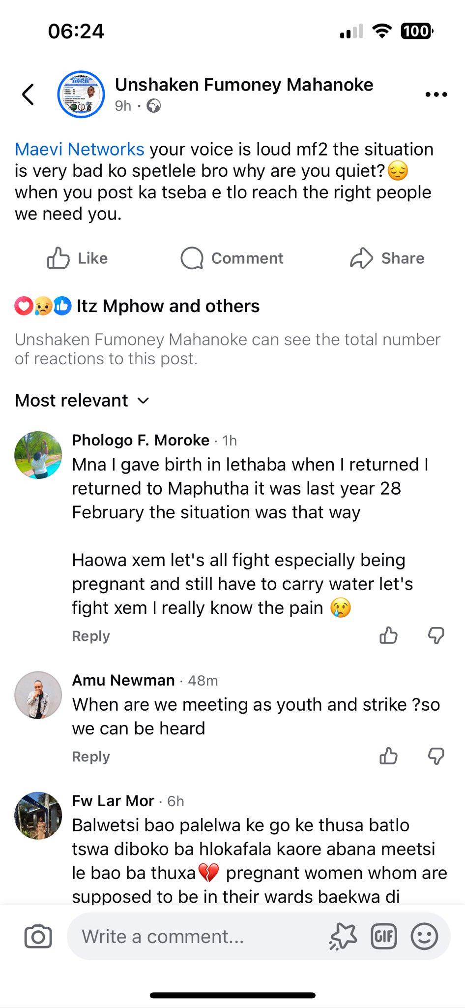
Task: Reply to Amu Newman's comment
Action: pyautogui.click(x=91, y=756)
